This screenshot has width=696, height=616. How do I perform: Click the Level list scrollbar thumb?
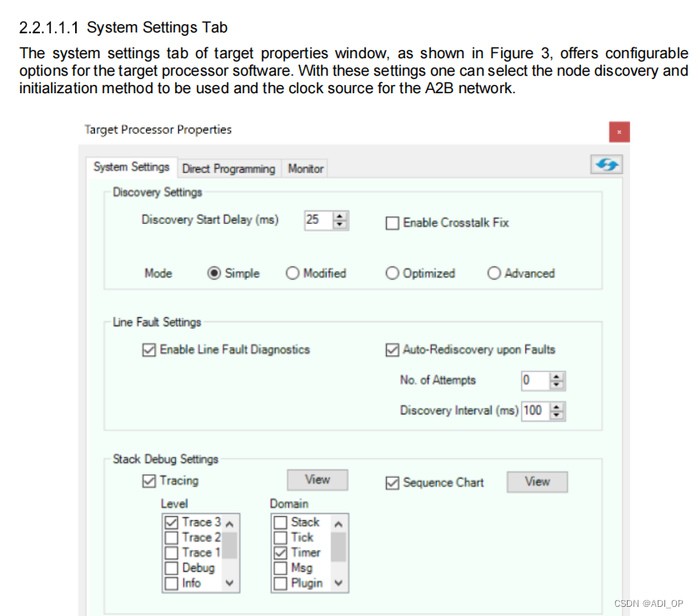tap(229, 546)
